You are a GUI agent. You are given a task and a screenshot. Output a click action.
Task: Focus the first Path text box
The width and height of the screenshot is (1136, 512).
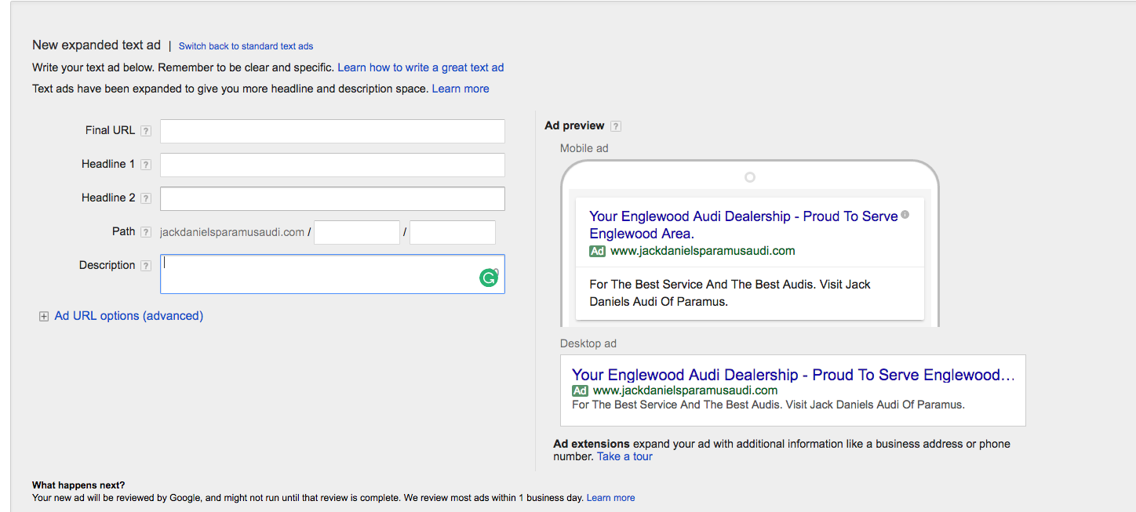pyautogui.click(x=357, y=232)
